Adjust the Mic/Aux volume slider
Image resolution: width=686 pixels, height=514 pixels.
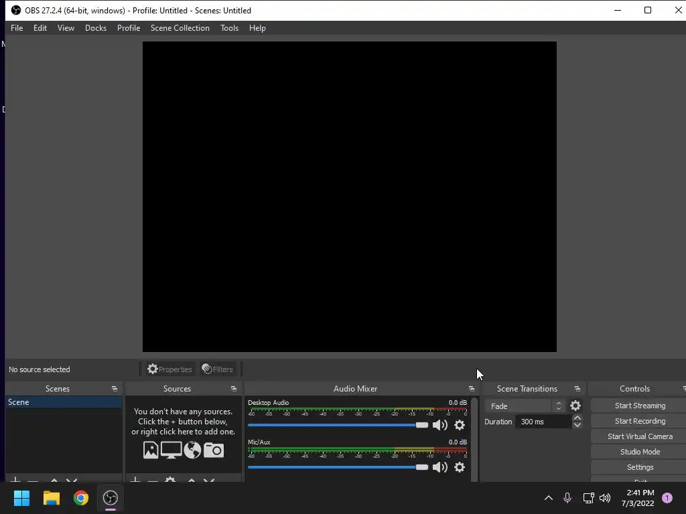[x=338, y=467]
